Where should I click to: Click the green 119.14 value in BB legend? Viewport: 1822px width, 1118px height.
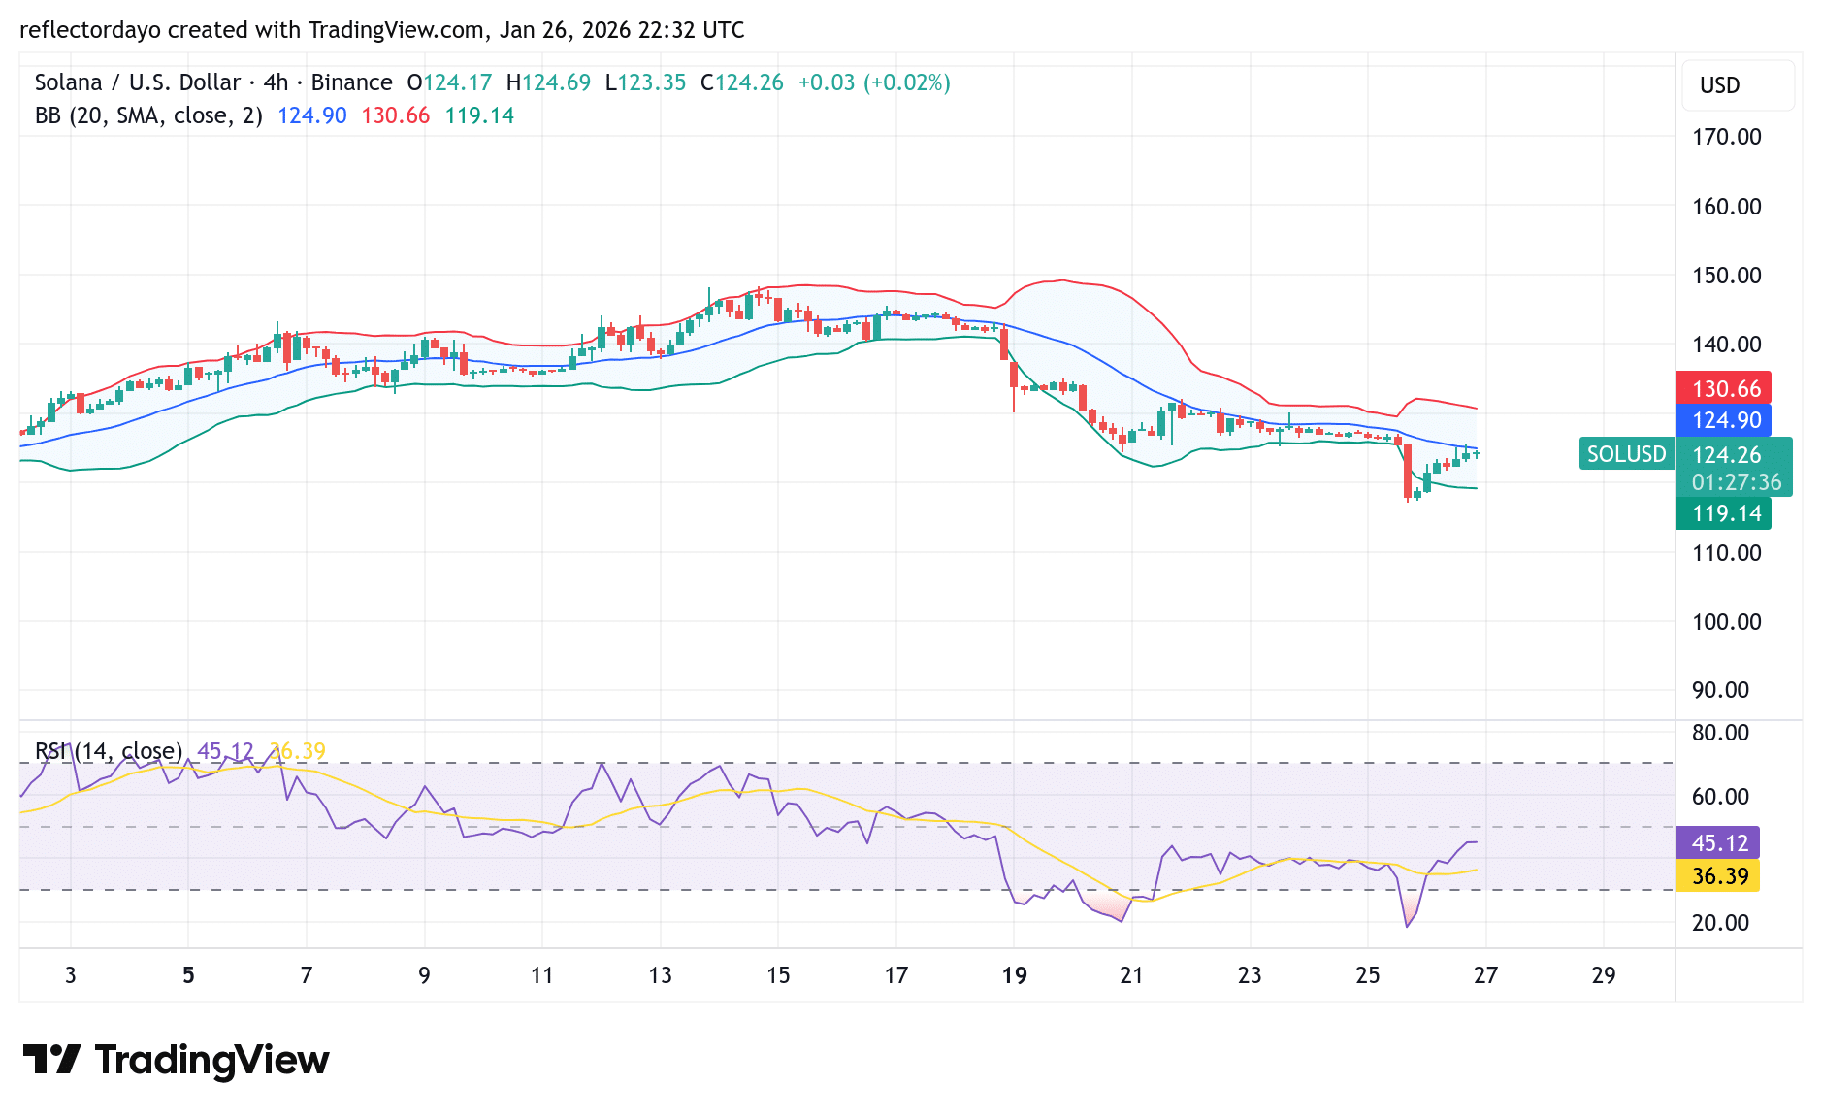click(x=479, y=115)
